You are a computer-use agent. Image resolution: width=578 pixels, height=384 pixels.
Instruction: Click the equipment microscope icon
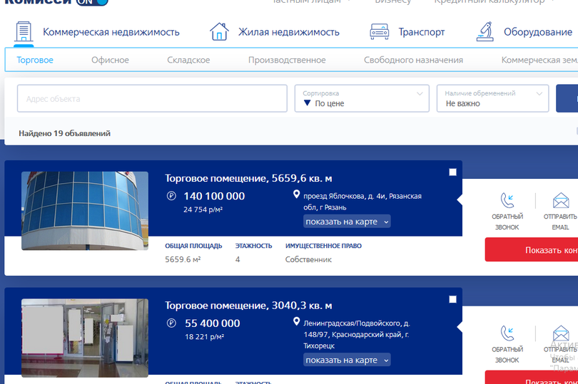click(x=485, y=32)
